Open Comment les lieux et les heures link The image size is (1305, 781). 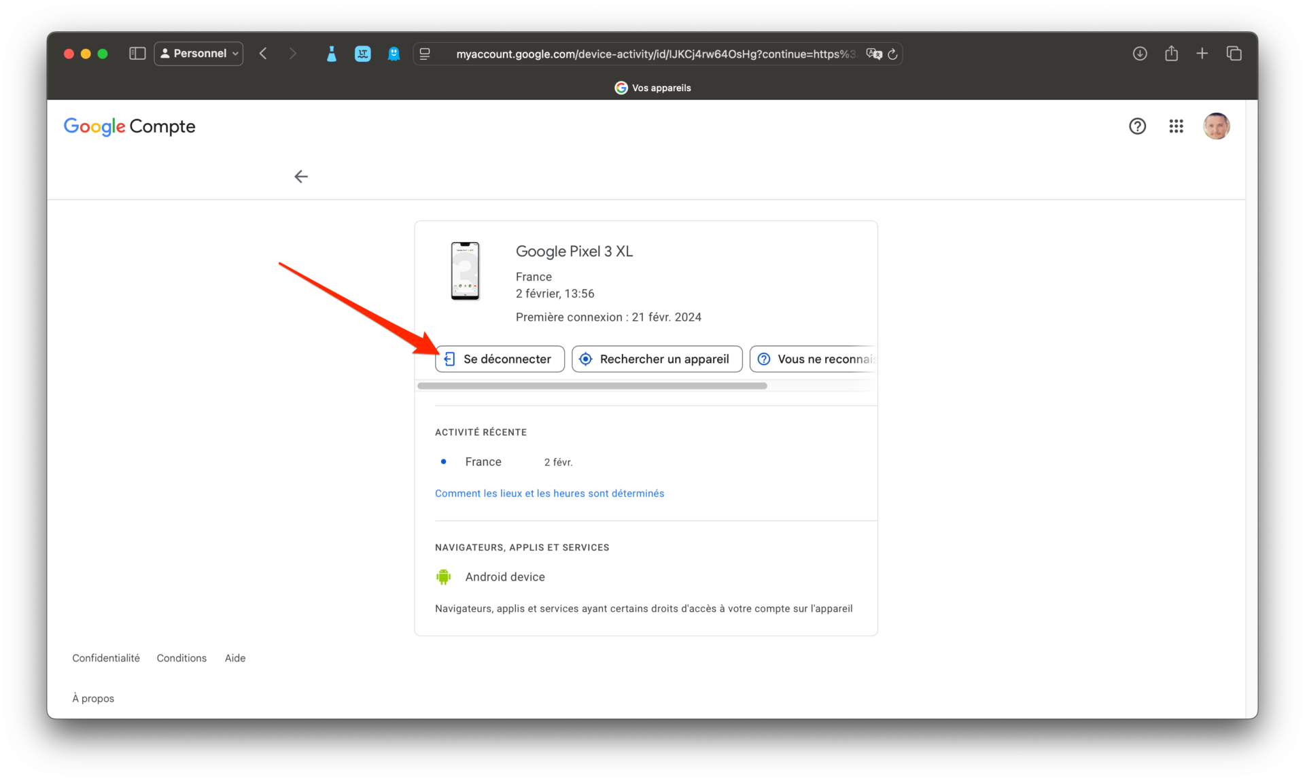[549, 493]
